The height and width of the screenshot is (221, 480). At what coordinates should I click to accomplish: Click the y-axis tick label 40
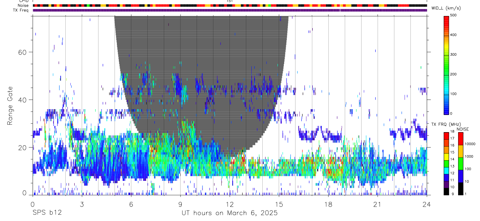tap(22, 100)
